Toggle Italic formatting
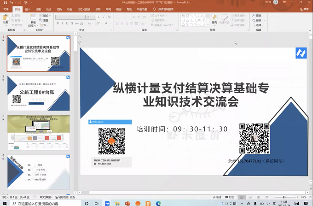Viewport: 313px width, 206px height. coord(62,24)
